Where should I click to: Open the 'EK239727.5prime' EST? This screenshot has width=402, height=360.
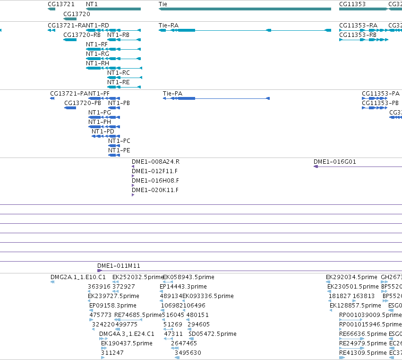pyautogui.click(x=89, y=301)
